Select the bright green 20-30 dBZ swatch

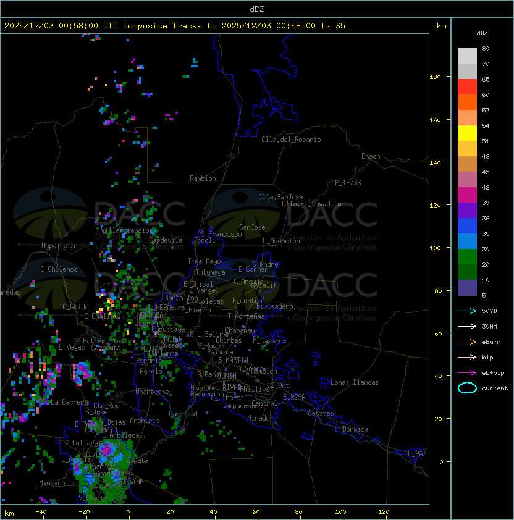pos(467,257)
